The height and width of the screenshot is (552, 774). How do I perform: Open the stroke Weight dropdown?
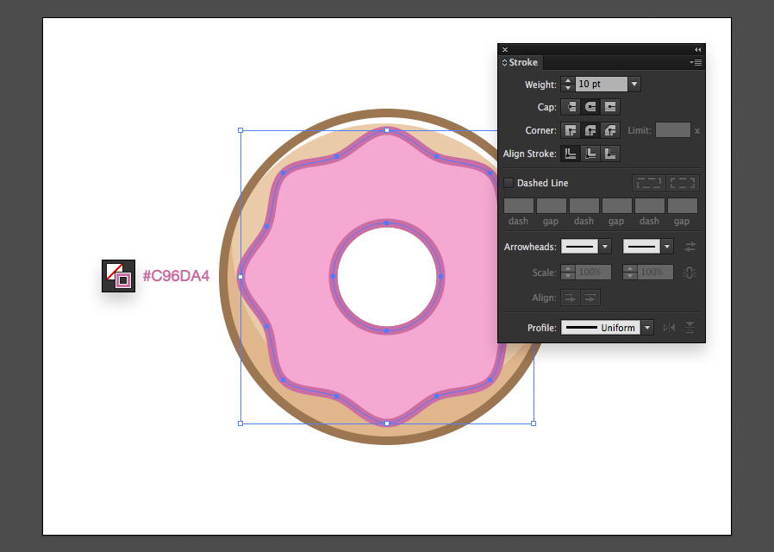(x=634, y=84)
